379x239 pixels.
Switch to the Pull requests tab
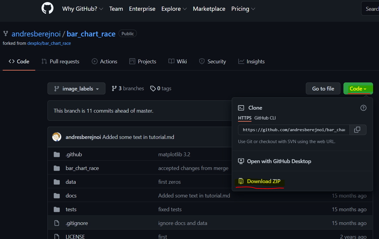(x=60, y=62)
